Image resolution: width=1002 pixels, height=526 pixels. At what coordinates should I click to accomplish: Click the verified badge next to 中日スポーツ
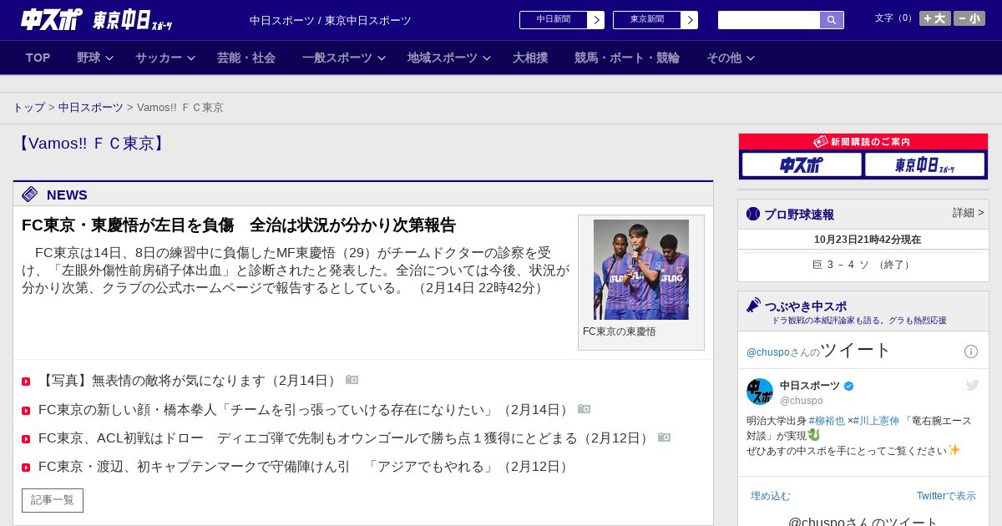click(849, 386)
